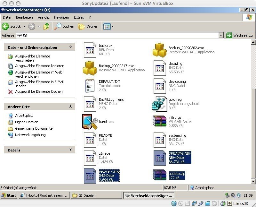Image resolution: width=256 pixels, height=207 pixels.
Task: Open Netzwerkumgebung link
Action: [x=30, y=135]
